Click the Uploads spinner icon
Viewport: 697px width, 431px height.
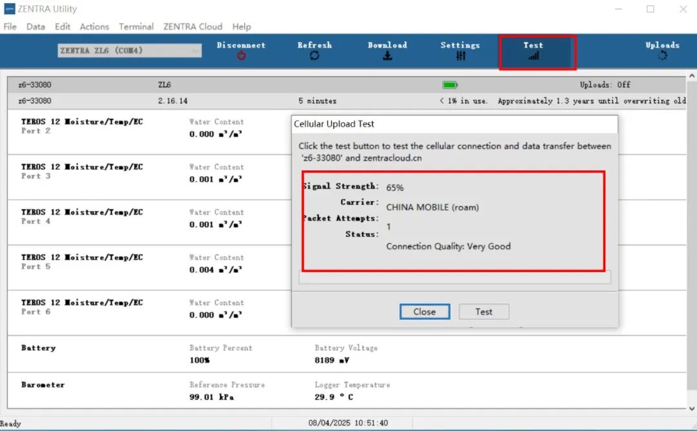click(662, 56)
